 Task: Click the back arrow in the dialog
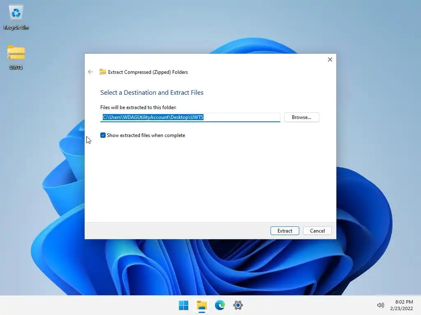tap(90, 72)
